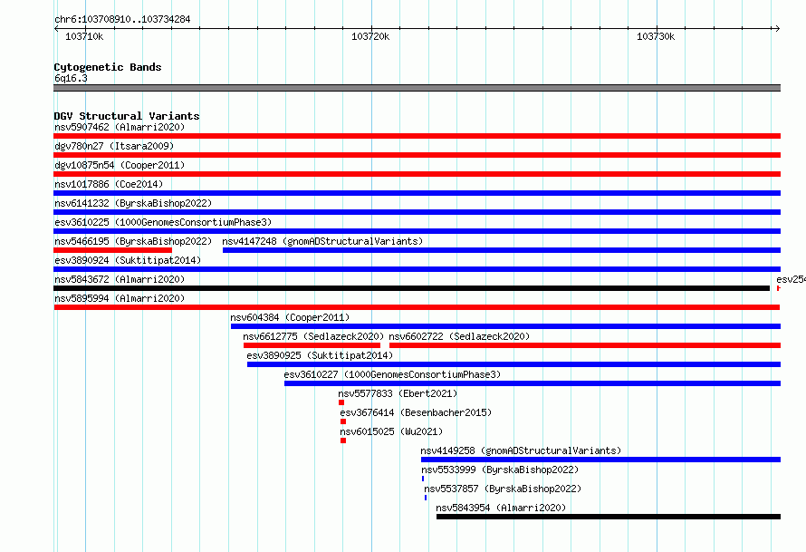Open nsv5843672 (Almarri2020) label
This screenshot has width=806, height=552.
pyautogui.click(x=120, y=279)
